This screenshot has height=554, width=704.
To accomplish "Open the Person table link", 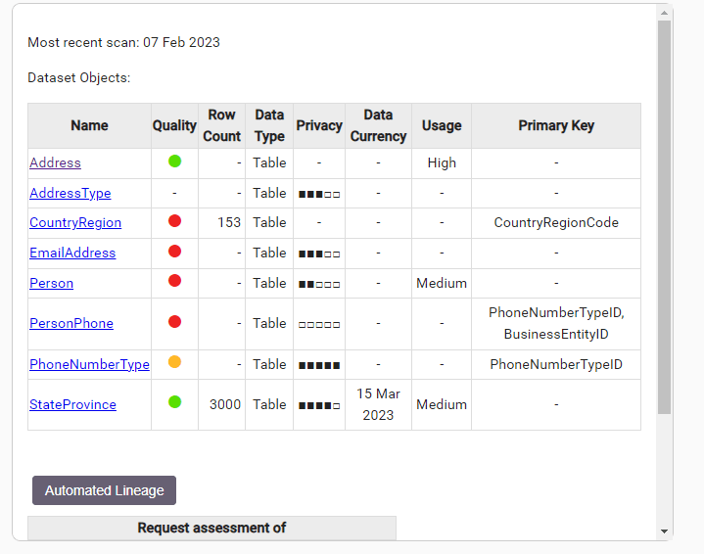I will 52,283.
